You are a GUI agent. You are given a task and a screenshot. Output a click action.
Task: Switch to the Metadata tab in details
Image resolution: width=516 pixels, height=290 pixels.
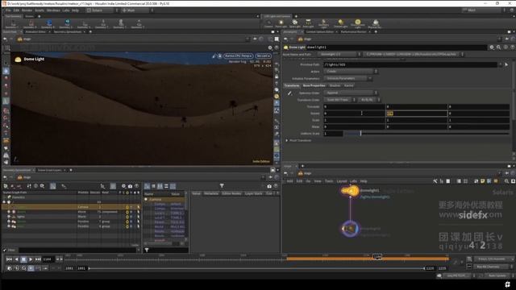(x=211, y=193)
